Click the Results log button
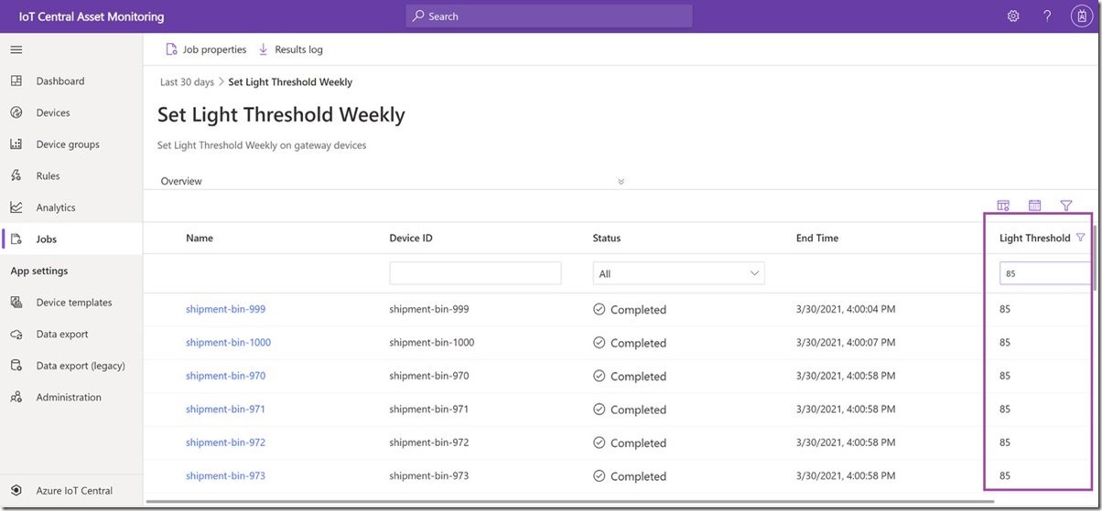The width and height of the screenshot is (1102, 511). pyautogui.click(x=290, y=49)
